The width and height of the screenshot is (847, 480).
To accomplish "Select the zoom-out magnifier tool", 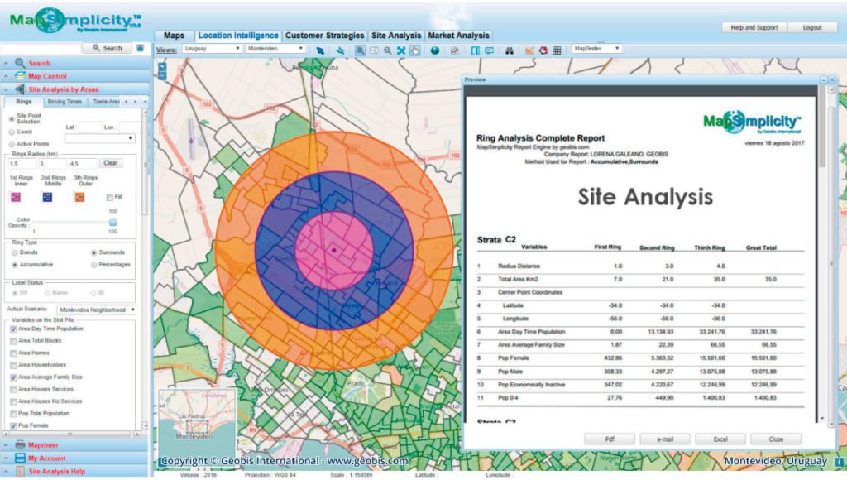I will pos(387,50).
